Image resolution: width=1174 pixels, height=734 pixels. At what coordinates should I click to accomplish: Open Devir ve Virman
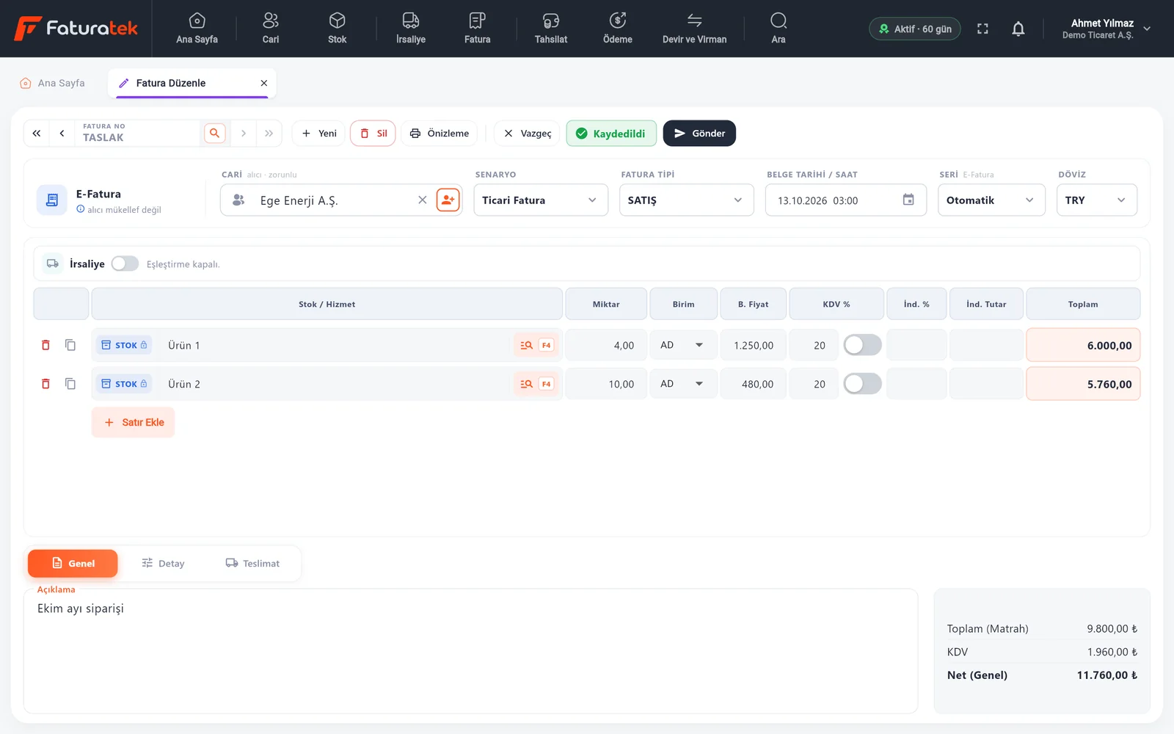click(694, 29)
